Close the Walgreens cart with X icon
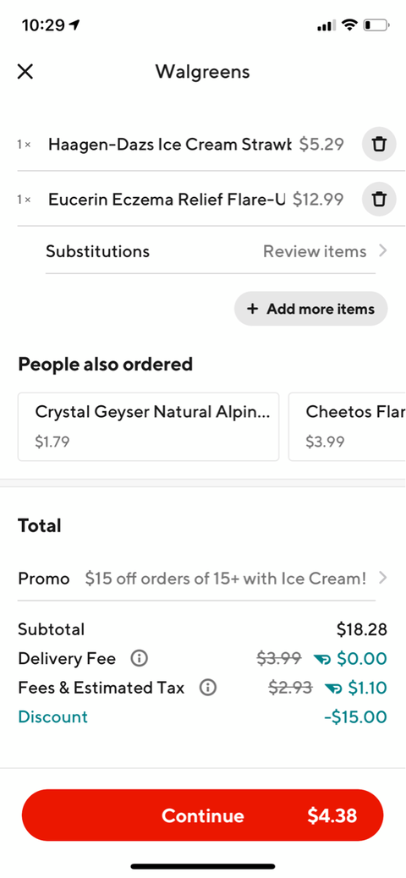406x878 pixels. [x=25, y=72]
